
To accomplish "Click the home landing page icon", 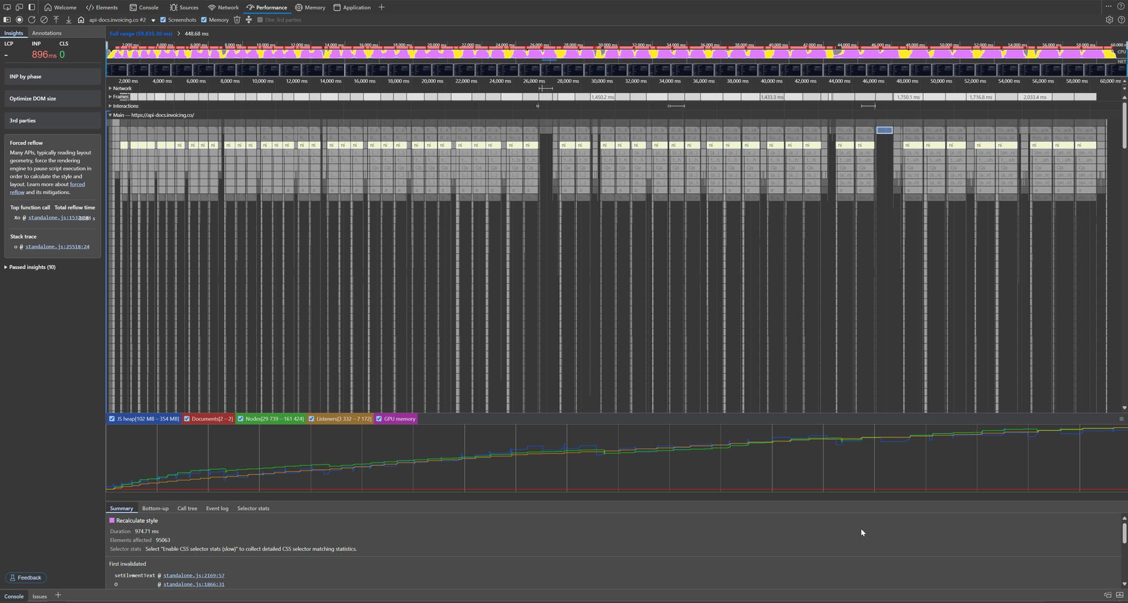I will [81, 19].
